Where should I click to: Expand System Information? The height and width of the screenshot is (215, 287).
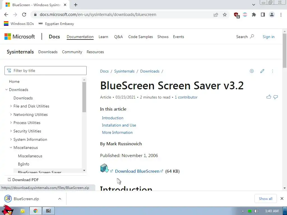coord(11,139)
